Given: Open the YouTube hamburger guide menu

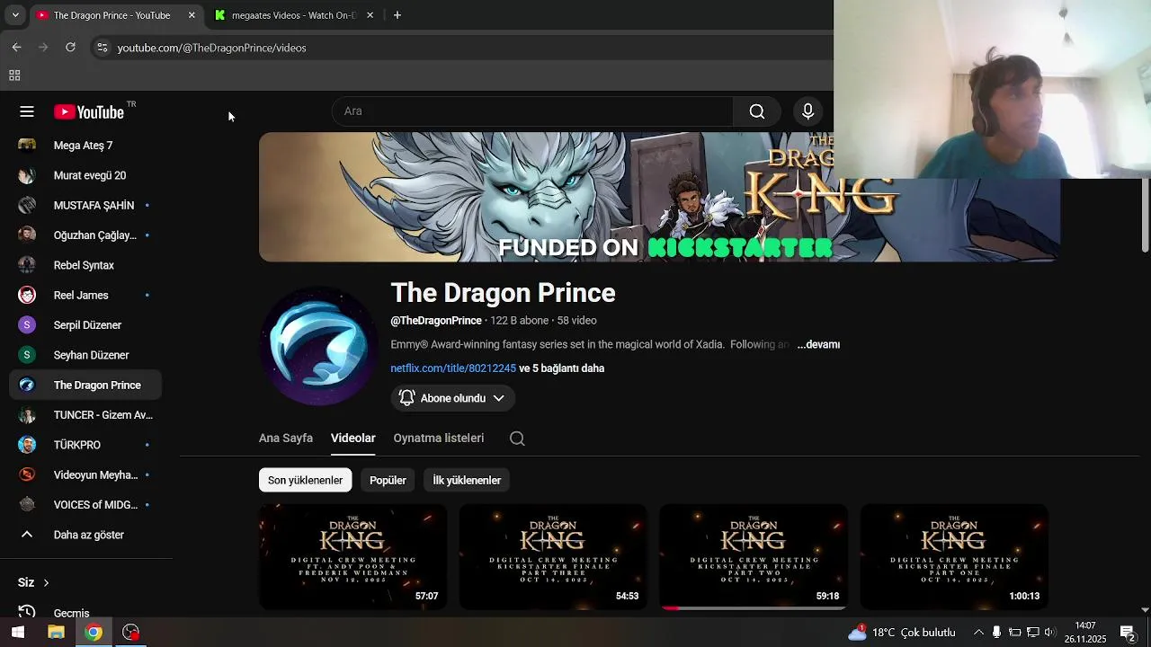Looking at the screenshot, I should click(27, 111).
